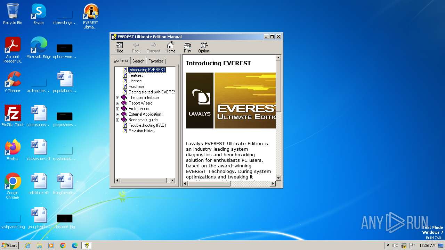The image size is (445, 250).
Task: Click the Hide toolbar button
Action: tap(119, 47)
